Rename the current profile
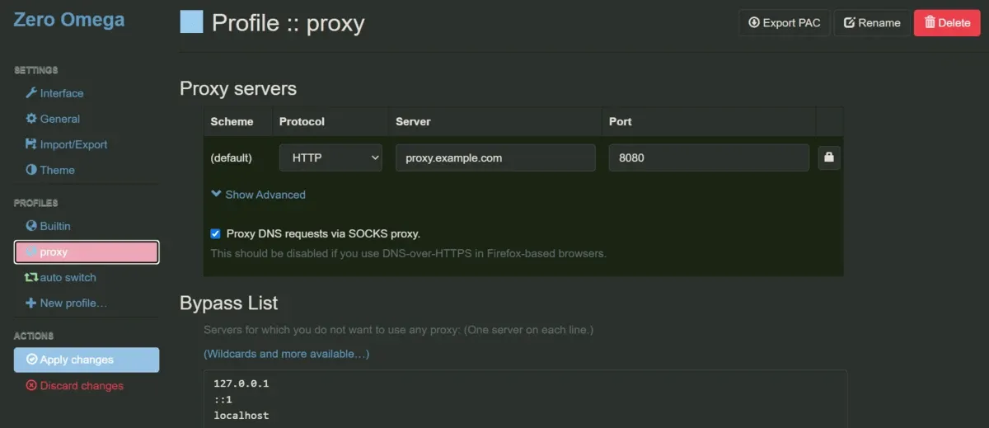The width and height of the screenshot is (989, 428). [872, 22]
